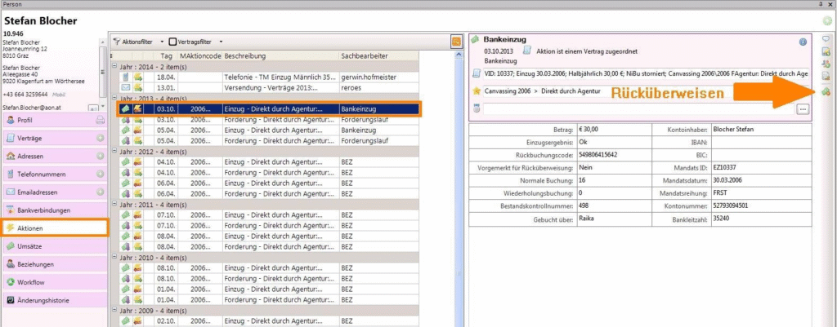Open the Workflow section

point(55,282)
